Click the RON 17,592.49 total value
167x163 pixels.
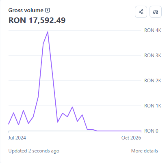pyautogui.click(x=37, y=20)
